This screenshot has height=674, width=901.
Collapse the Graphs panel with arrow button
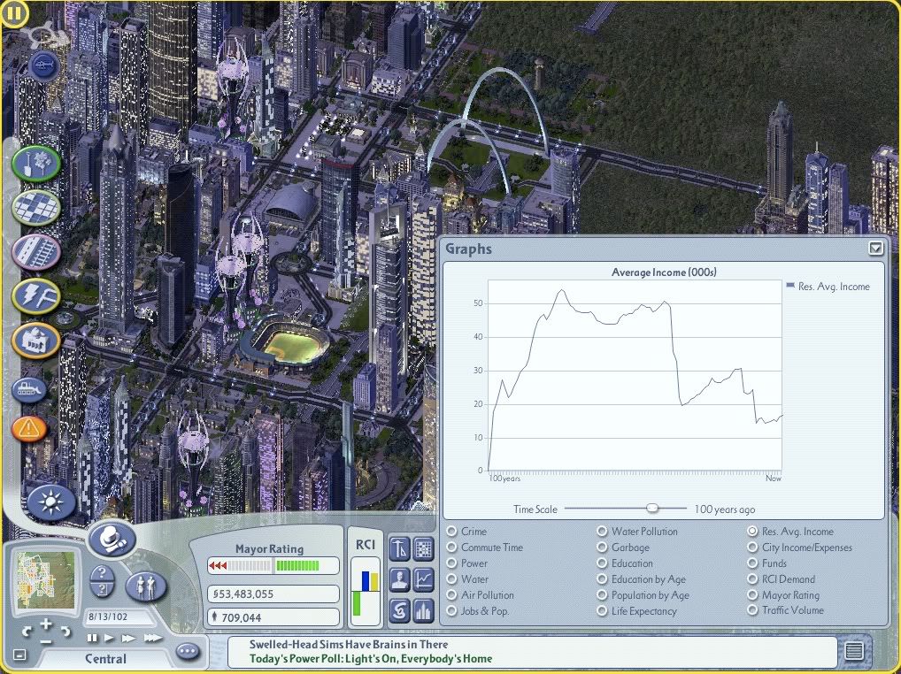[x=875, y=248]
